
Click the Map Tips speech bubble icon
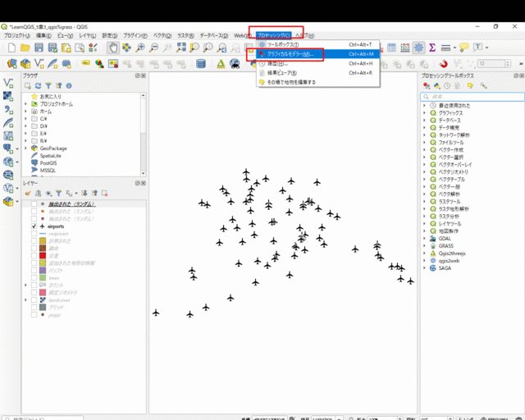click(x=464, y=48)
